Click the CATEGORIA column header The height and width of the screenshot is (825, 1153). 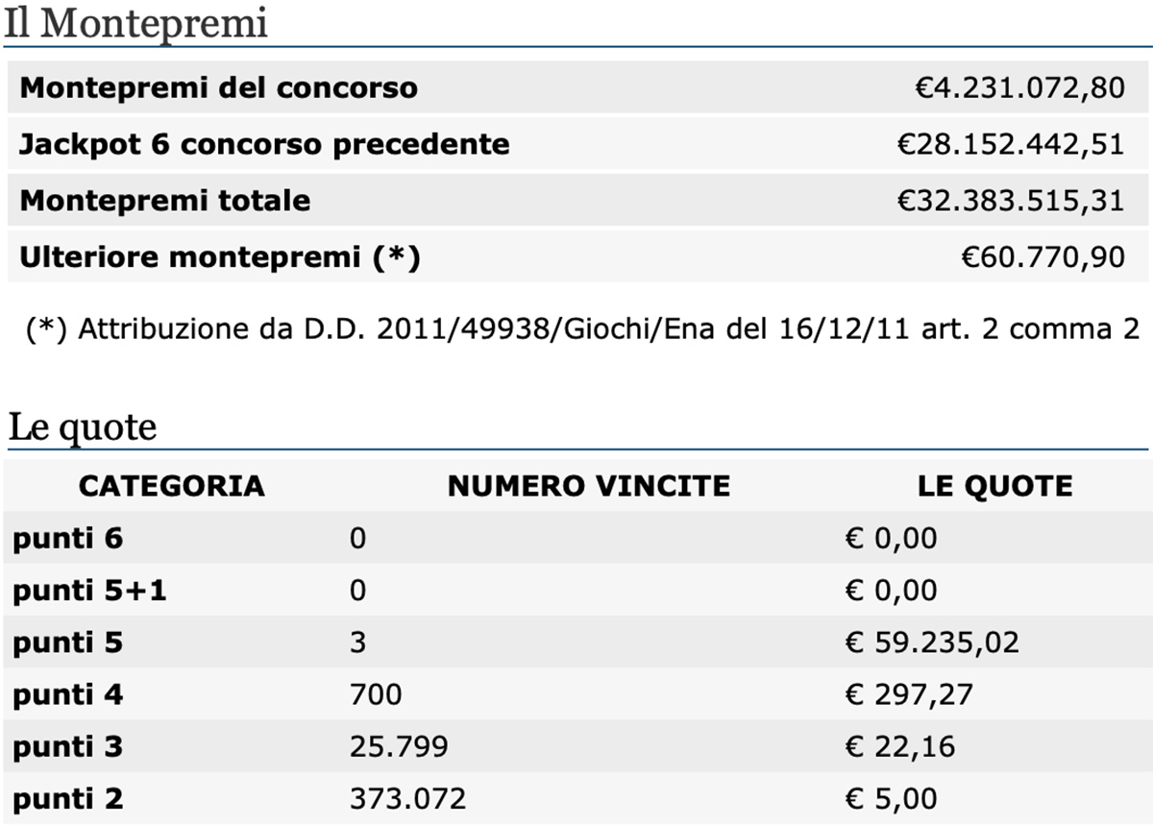(x=171, y=485)
